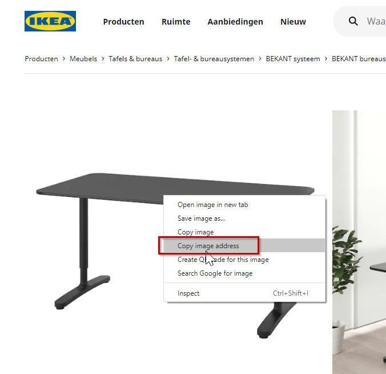Open the Nieuw navigation link
Viewport: 386px width, 374px height.
293,22
